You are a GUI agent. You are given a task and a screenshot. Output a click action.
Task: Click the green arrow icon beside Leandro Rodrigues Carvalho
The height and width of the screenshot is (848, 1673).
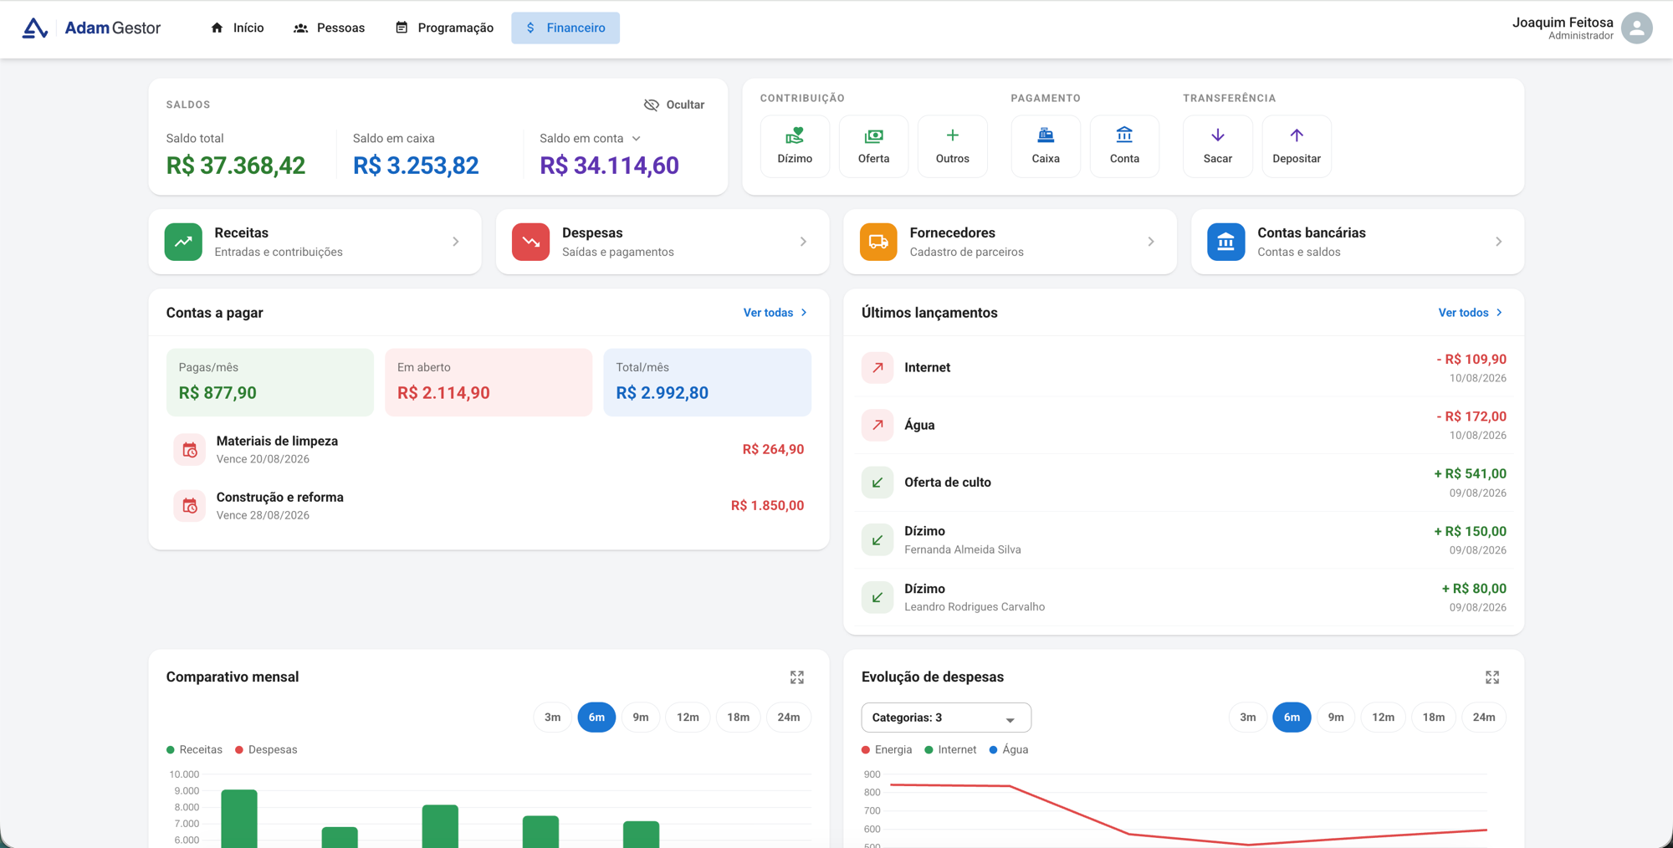click(877, 597)
